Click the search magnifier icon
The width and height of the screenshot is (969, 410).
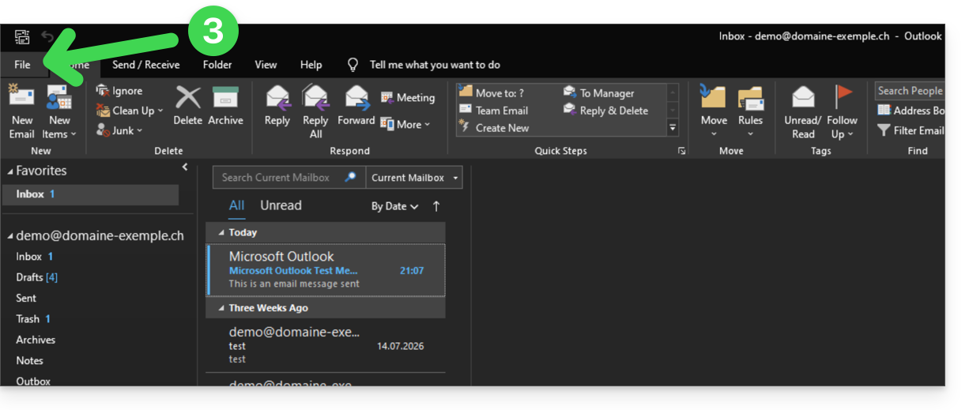pos(351,178)
